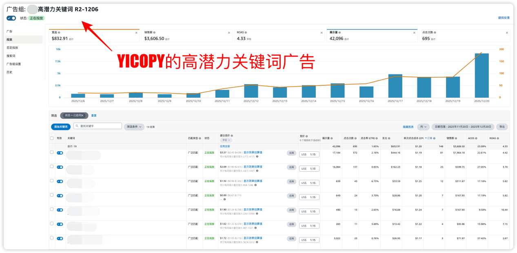
Task: Click the 提供反馈 link
Action: click(504, 18)
